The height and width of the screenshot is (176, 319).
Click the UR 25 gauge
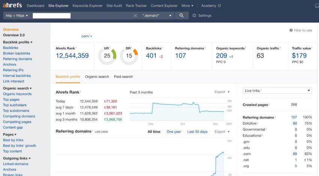pyautogui.click(x=107, y=56)
